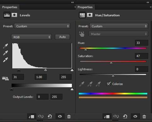Open the Levels panel flyout menu
This screenshot has height=122, width=152.
(x=75, y=7)
